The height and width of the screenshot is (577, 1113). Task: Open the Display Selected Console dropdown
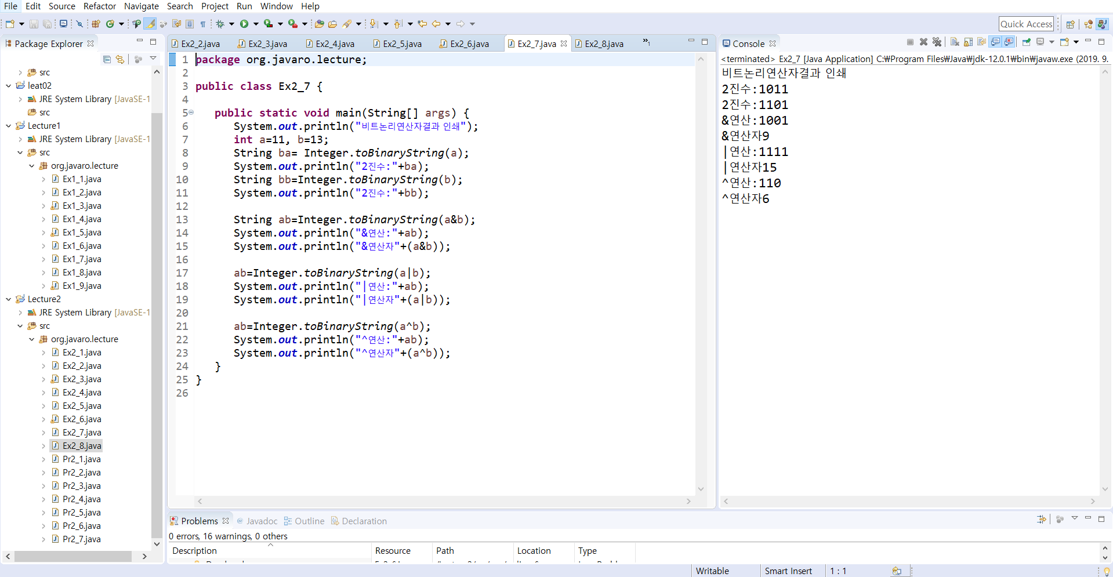click(1052, 42)
